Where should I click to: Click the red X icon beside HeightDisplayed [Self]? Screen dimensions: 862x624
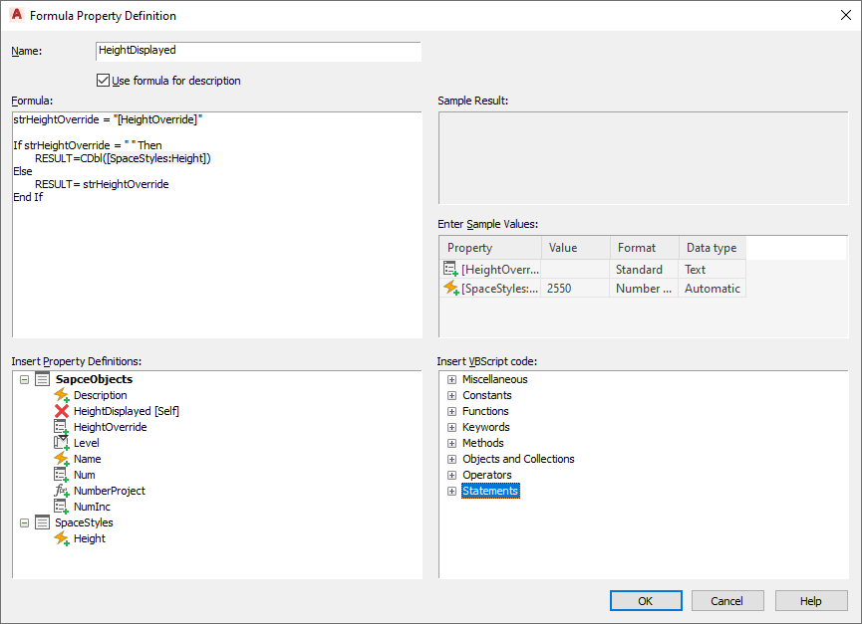point(61,411)
